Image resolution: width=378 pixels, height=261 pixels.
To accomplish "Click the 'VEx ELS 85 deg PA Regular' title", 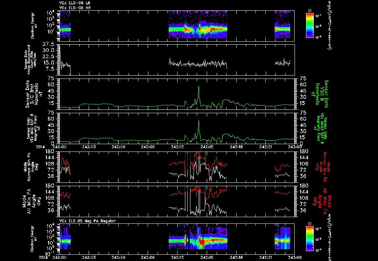I will coord(87,221).
